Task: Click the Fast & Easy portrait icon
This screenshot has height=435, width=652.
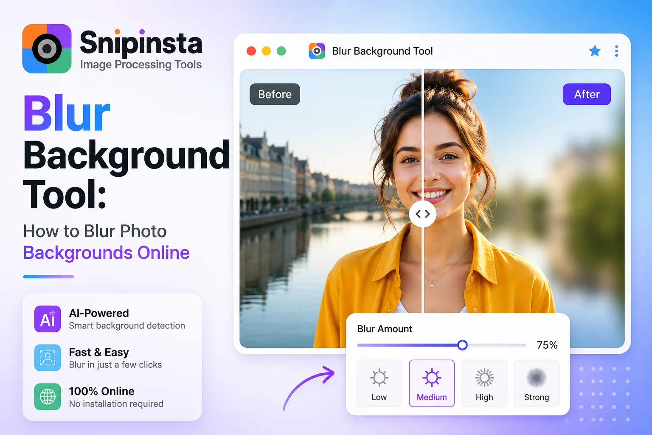Action: (x=48, y=358)
